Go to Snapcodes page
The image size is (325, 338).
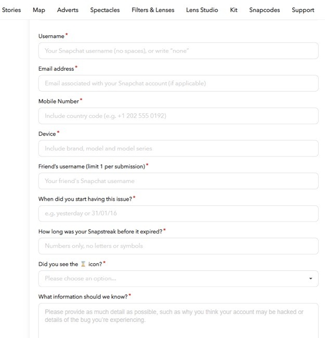point(264,10)
